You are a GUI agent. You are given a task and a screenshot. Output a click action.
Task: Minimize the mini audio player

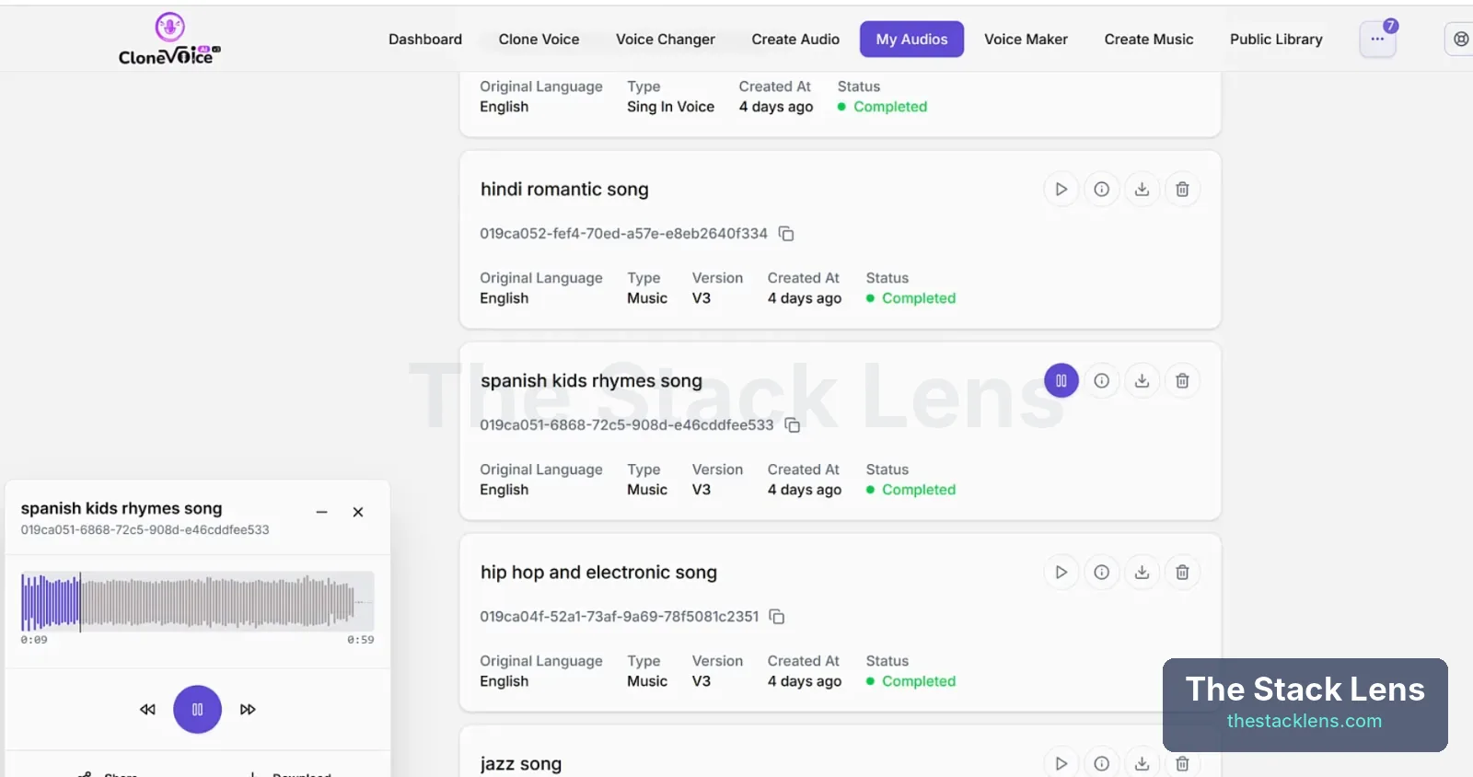pyautogui.click(x=322, y=512)
